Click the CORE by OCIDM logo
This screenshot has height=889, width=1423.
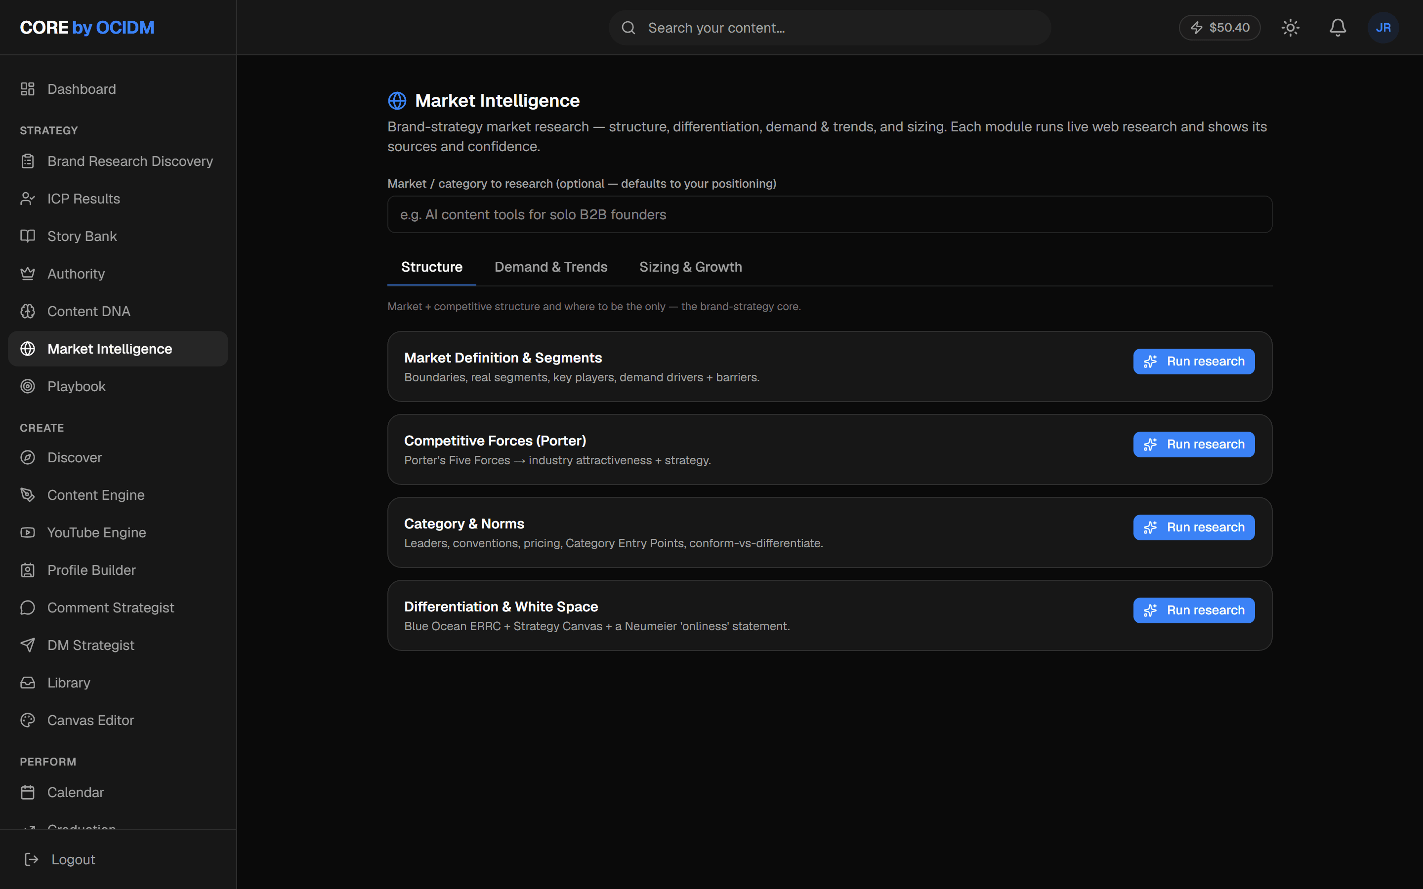87,28
